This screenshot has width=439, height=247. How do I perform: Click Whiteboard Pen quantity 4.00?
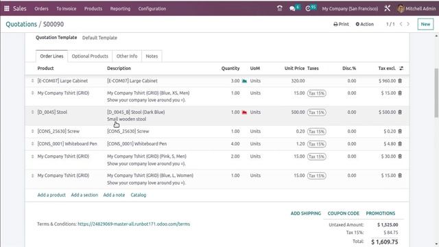point(235,143)
